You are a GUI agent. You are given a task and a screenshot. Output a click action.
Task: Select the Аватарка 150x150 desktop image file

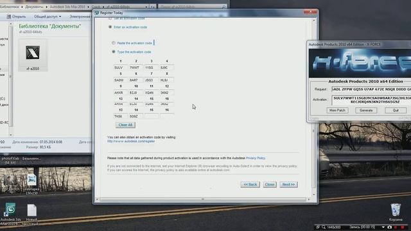(x=31, y=185)
